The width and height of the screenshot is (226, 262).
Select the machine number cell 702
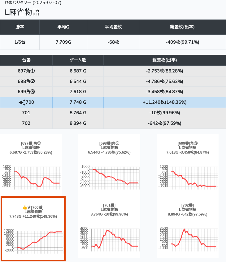(x=26, y=123)
